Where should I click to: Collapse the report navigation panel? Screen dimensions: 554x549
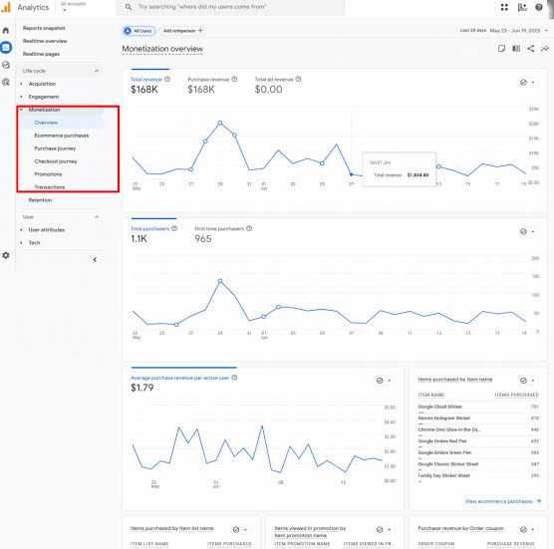pyautogui.click(x=95, y=260)
